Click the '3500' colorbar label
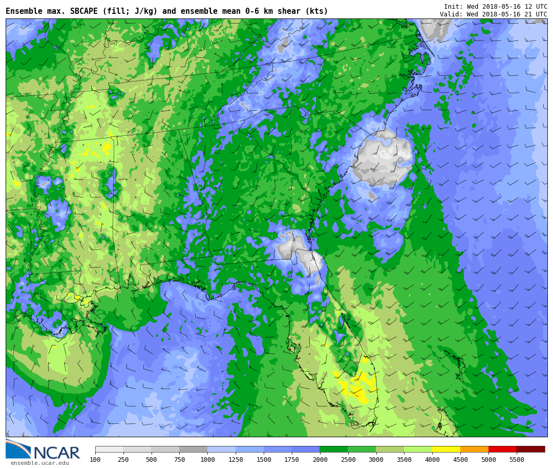Image resolution: width=553 pixels, height=469 pixels. [x=404, y=459]
